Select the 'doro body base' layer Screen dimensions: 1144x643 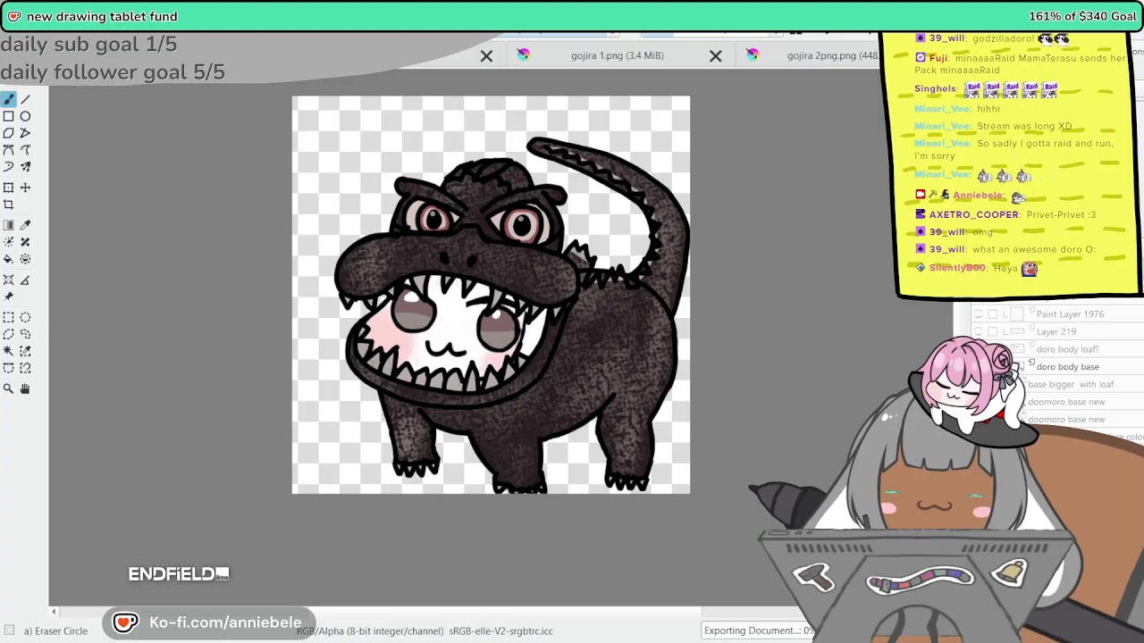pyautogui.click(x=1067, y=367)
